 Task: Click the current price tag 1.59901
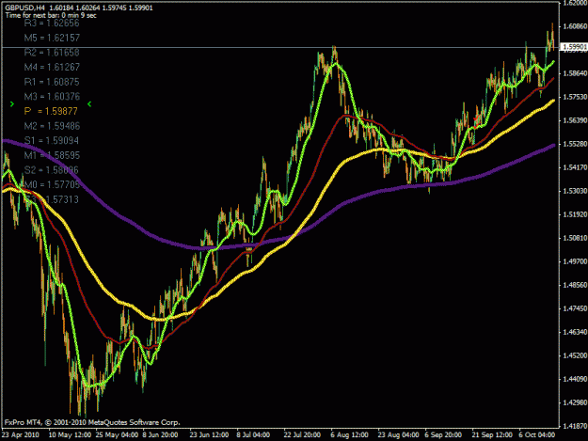(573, 47)
